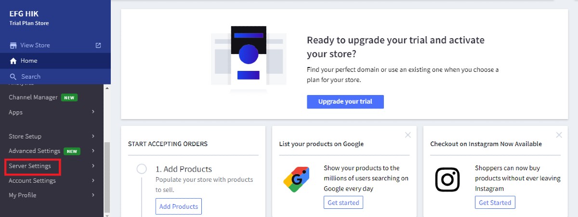Click the Upgrade your trial button
578x217 pixels.
345,102
